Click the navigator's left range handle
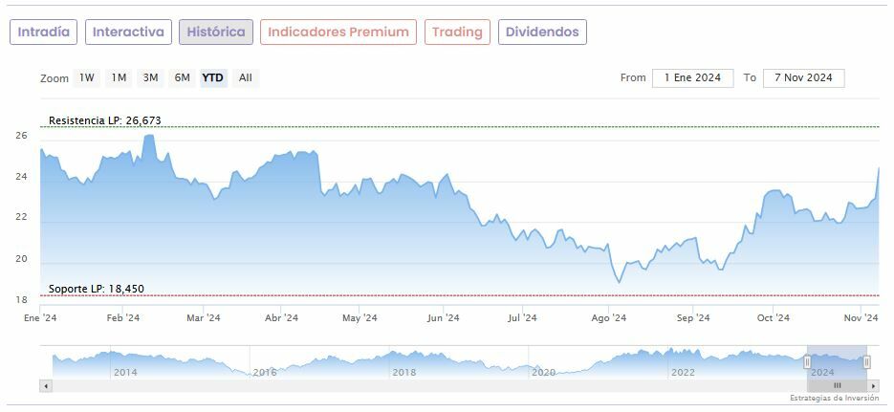 tap(807, 362)
